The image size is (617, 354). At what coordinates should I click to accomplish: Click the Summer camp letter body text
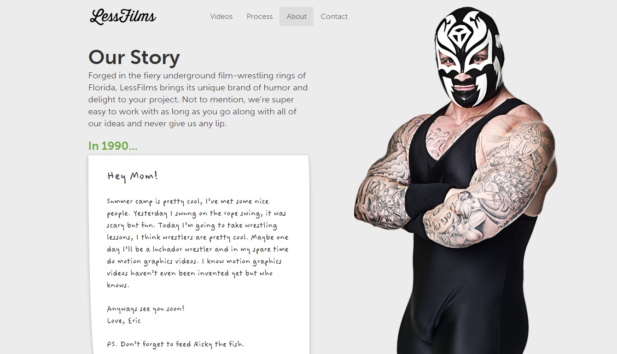click(198, 243)
